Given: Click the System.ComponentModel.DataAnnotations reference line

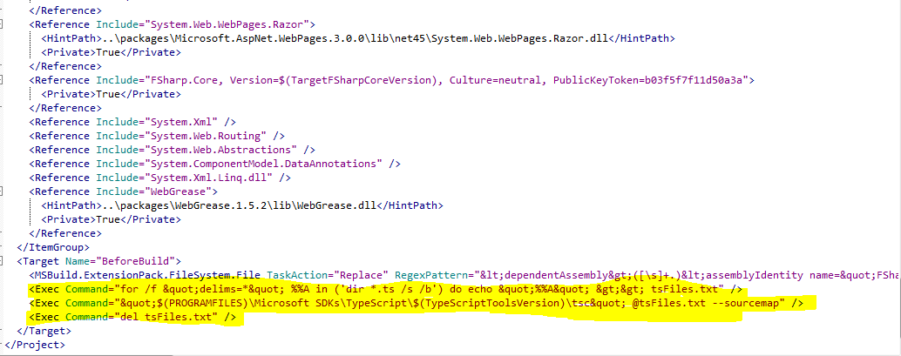Looking at the screenshot, I should 215,164.
